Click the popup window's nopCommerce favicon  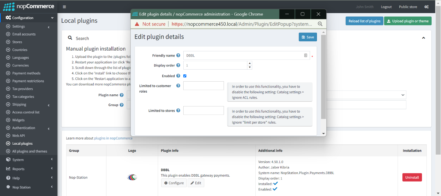click(135, 14)
